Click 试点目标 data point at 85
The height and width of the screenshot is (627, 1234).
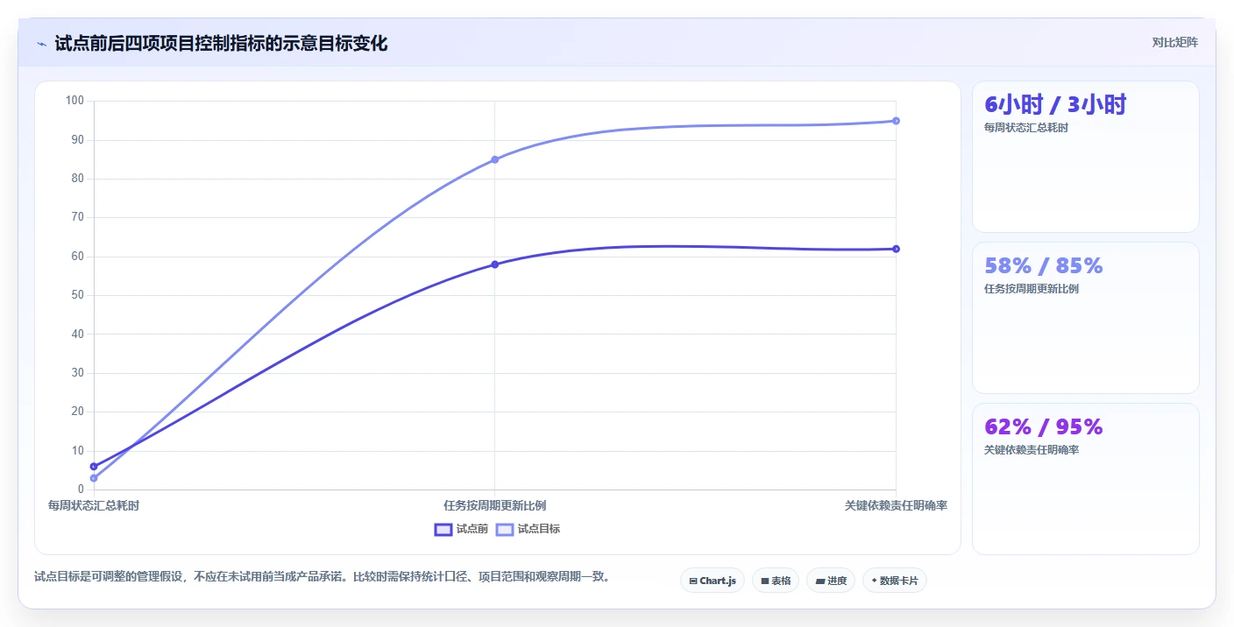click(495, 159)
